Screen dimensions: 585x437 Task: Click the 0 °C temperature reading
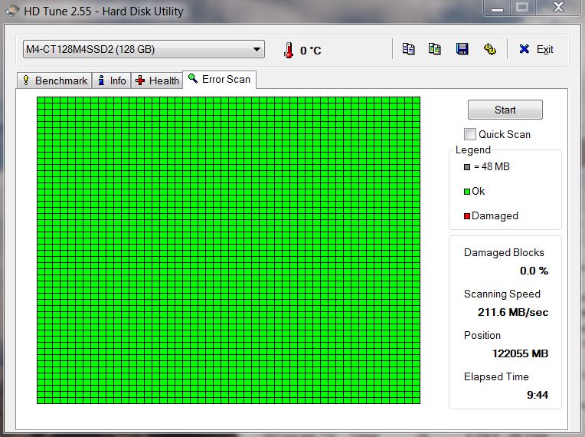310,51
